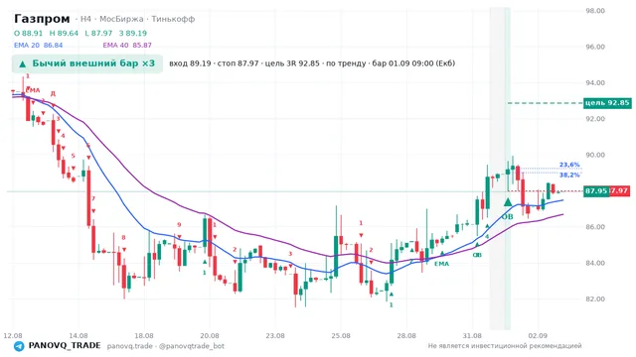Click the 'З 89.19' close value
The height and width of the screenshot is (357, 636).
point(133,33)
